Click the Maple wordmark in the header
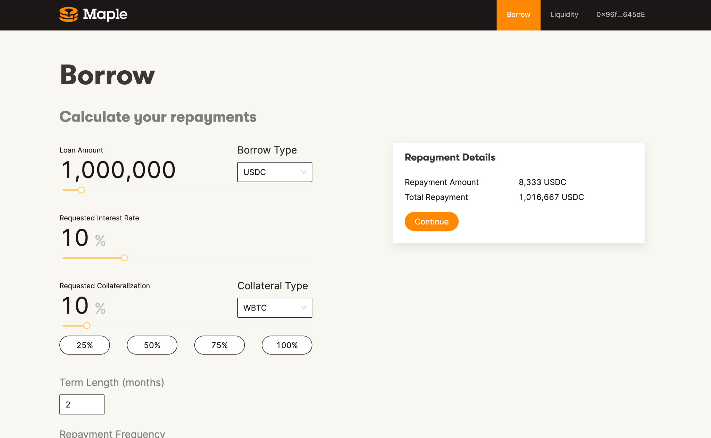This screenshot has height=438, width=711. click(105, 15)
